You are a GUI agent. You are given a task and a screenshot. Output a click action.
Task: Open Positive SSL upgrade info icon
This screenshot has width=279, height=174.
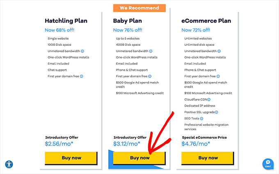tap(216, 112)
